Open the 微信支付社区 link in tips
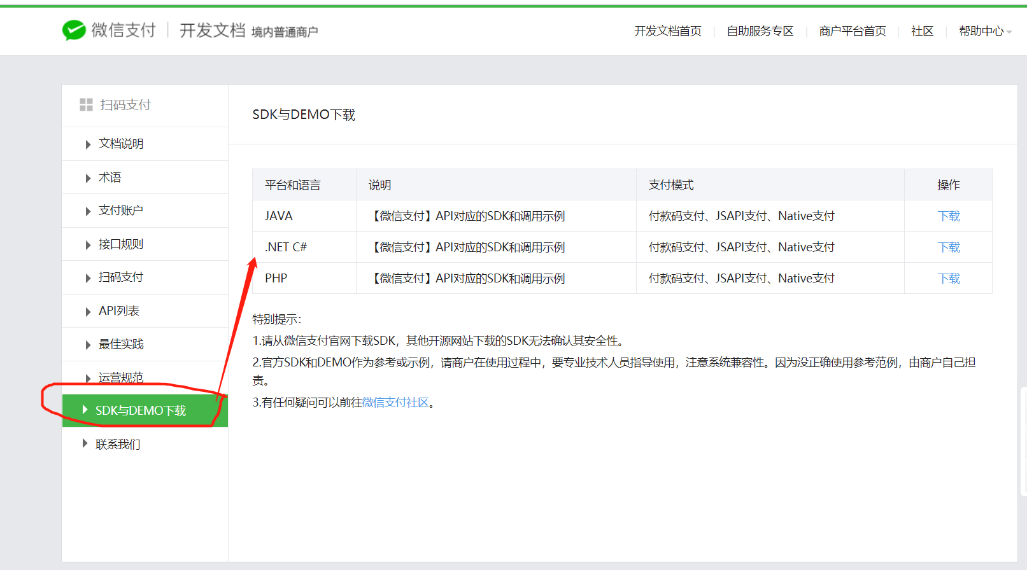Screen dimensions: 1027x570 click(x=395, y=402)
